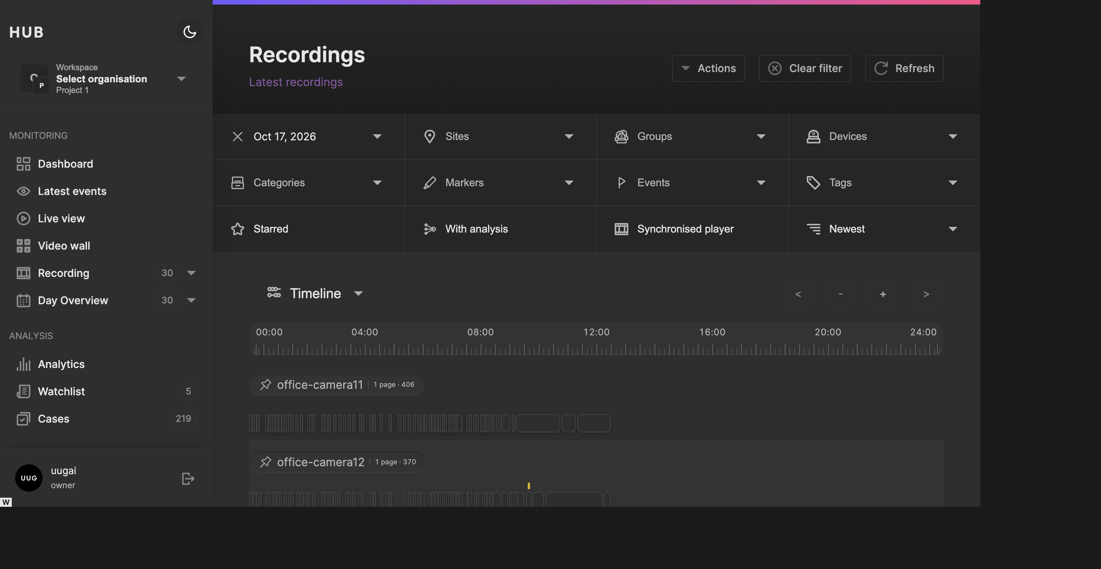Click the Live view play icon
This screenshot has height=569, width=1101.
[x=24, y=218]
